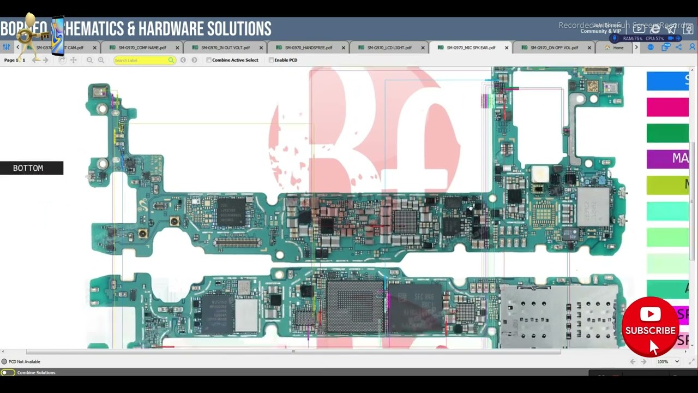Screen dimensions: 698x393
Task: Open the globe language icon
Action: coord(651,47)
